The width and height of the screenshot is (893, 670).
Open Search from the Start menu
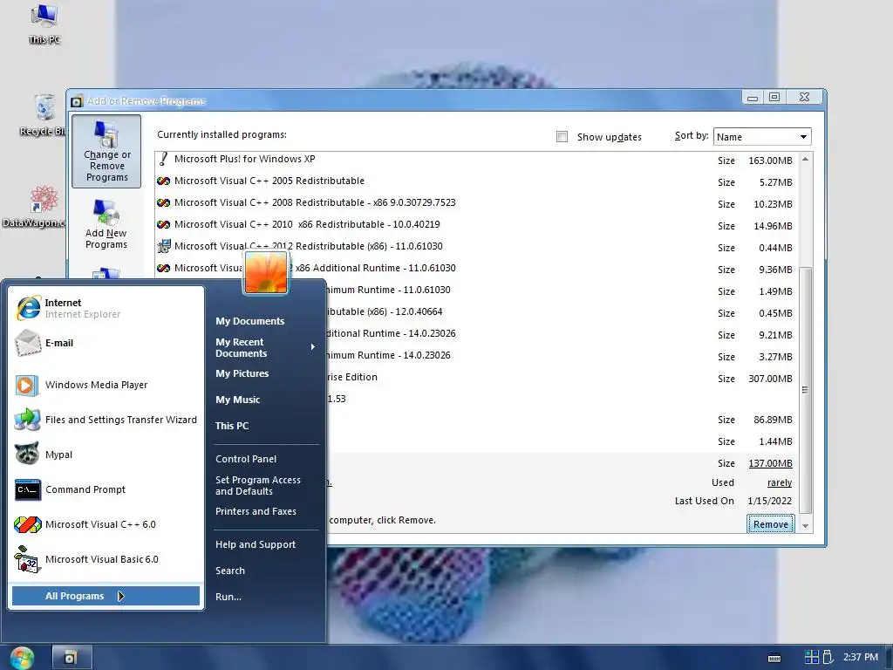230,571
